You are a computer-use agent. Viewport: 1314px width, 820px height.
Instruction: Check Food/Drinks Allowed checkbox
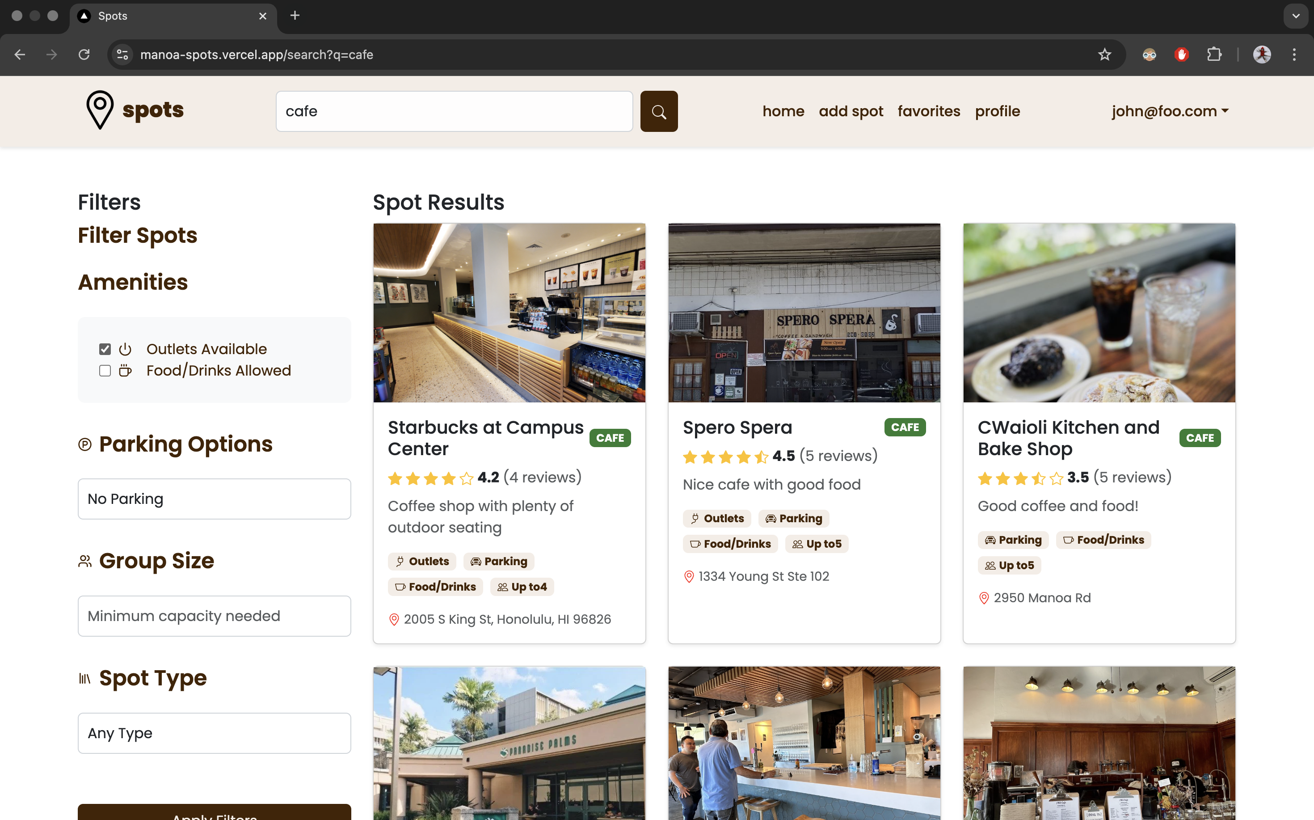[105, 370]
